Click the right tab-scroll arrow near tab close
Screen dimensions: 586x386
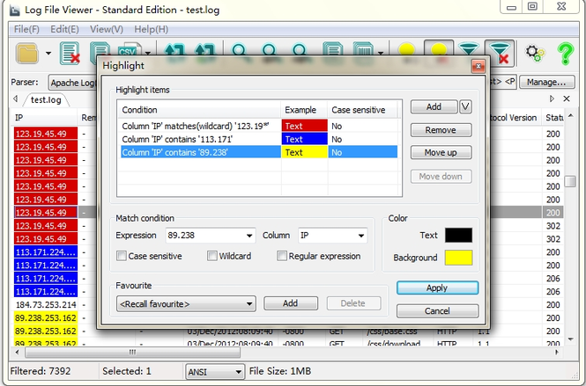[552, 98]
